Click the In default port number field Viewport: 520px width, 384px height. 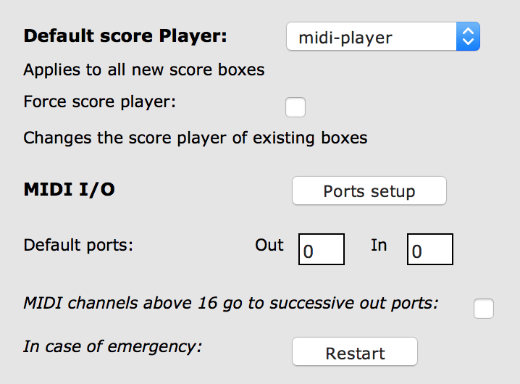pyautogui.click(x=429, y=249)
